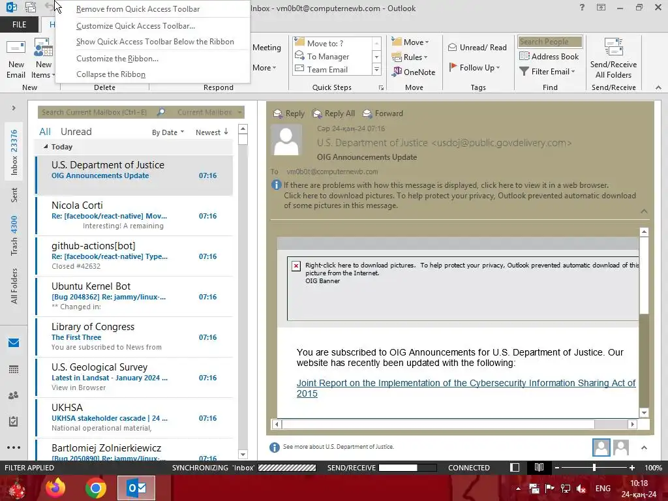Viewport: 668px width, 501px height.
Task: Click the blocked picture red X icon
Action: point(296,266)
